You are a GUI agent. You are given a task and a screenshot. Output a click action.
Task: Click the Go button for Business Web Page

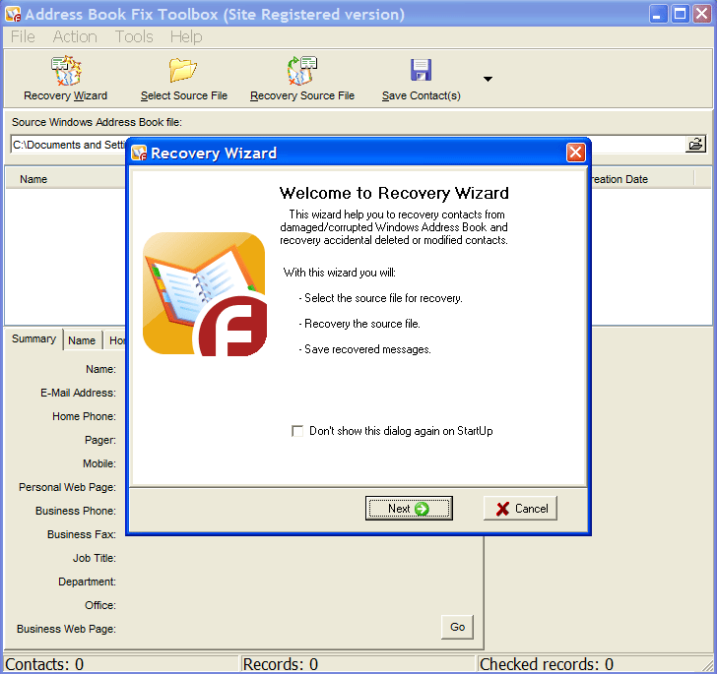tap(457, 627)
